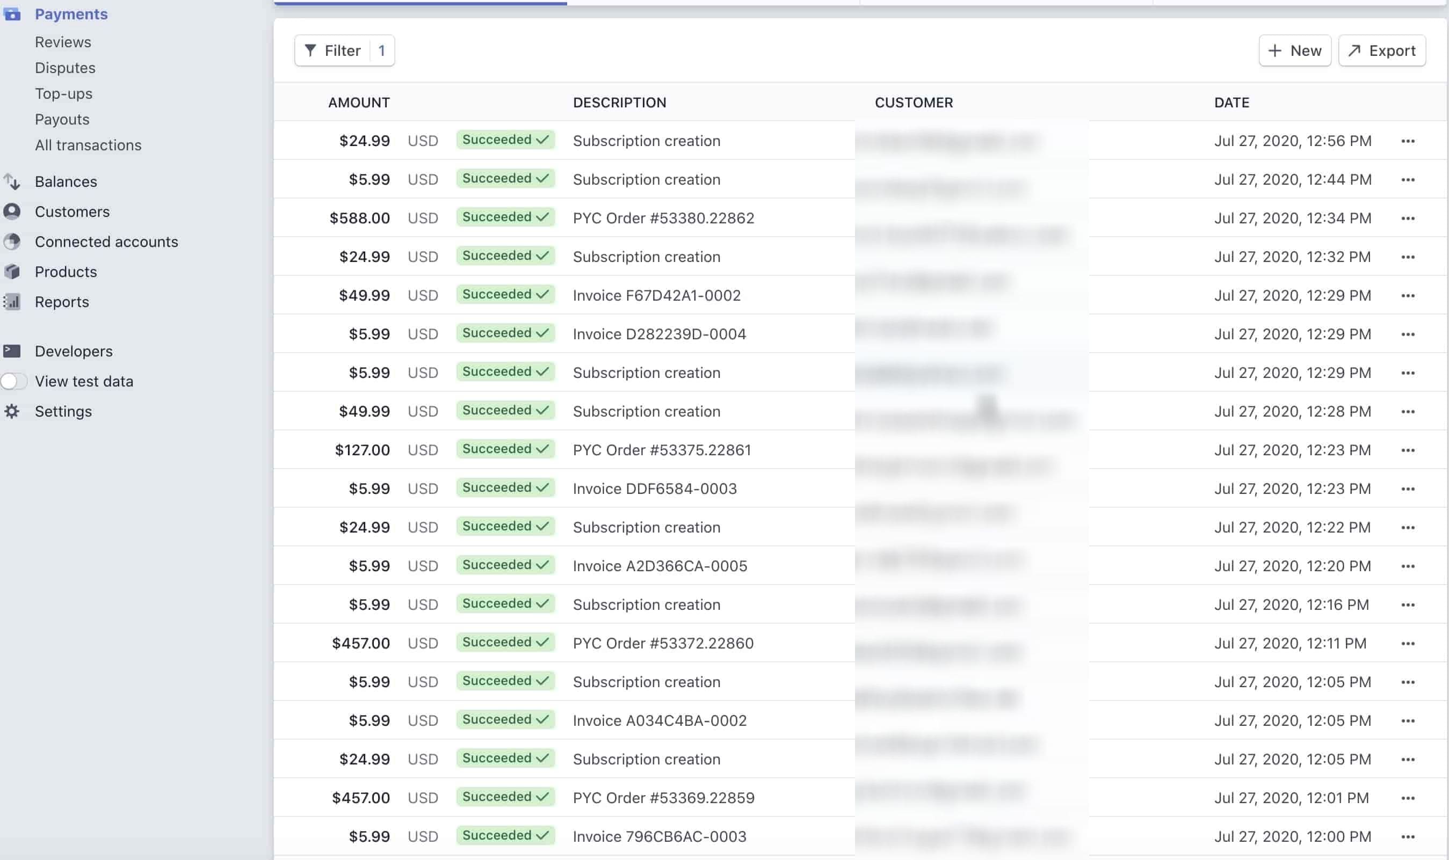Image resolution: width=1449 pixels, height=860 pixels.
Task: Click Succeeded badge on $588.00 row
Action: coord(505,217)
